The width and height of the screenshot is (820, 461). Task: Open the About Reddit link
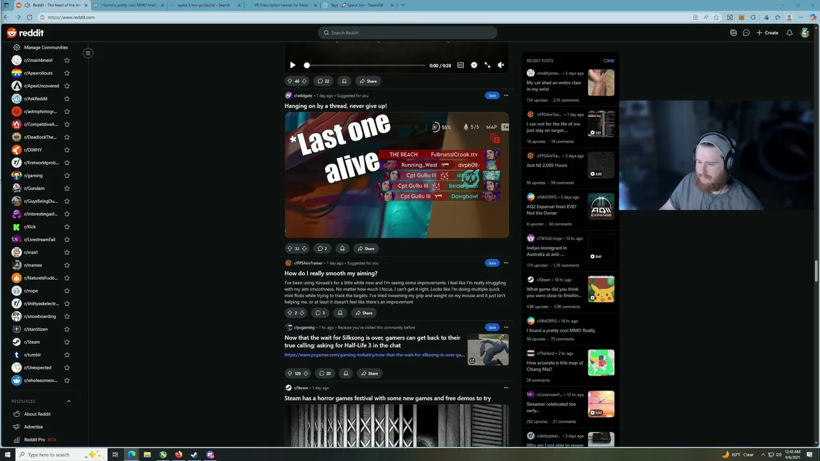37,414
